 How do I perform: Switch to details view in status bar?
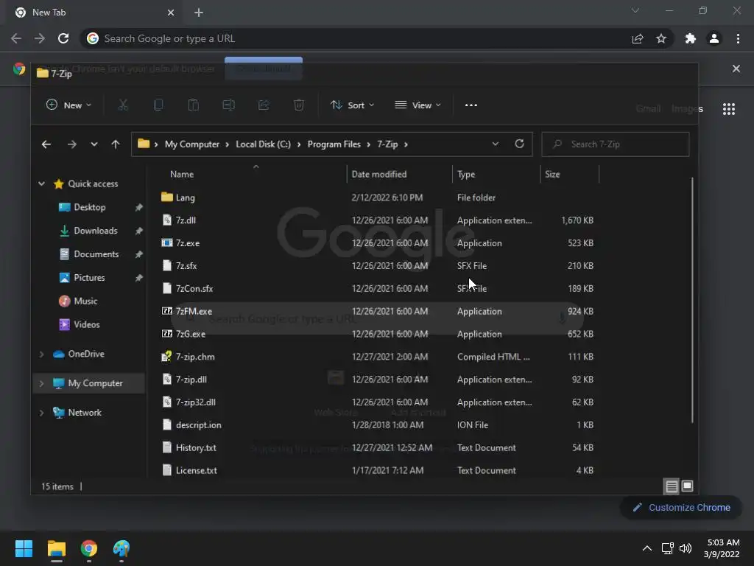pyautogui.click(x=672, y=486)
